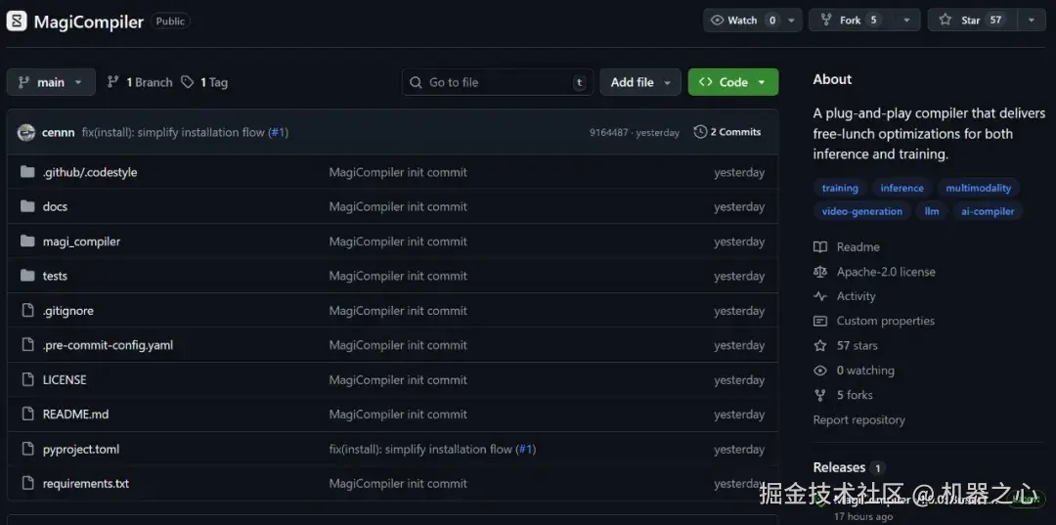Open pull request #1 in latest commit header

click(x=278, y=133)
